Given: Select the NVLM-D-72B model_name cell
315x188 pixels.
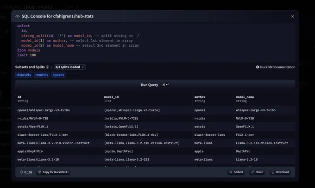Looking at the screenshot, I should (x=265, y=118).
